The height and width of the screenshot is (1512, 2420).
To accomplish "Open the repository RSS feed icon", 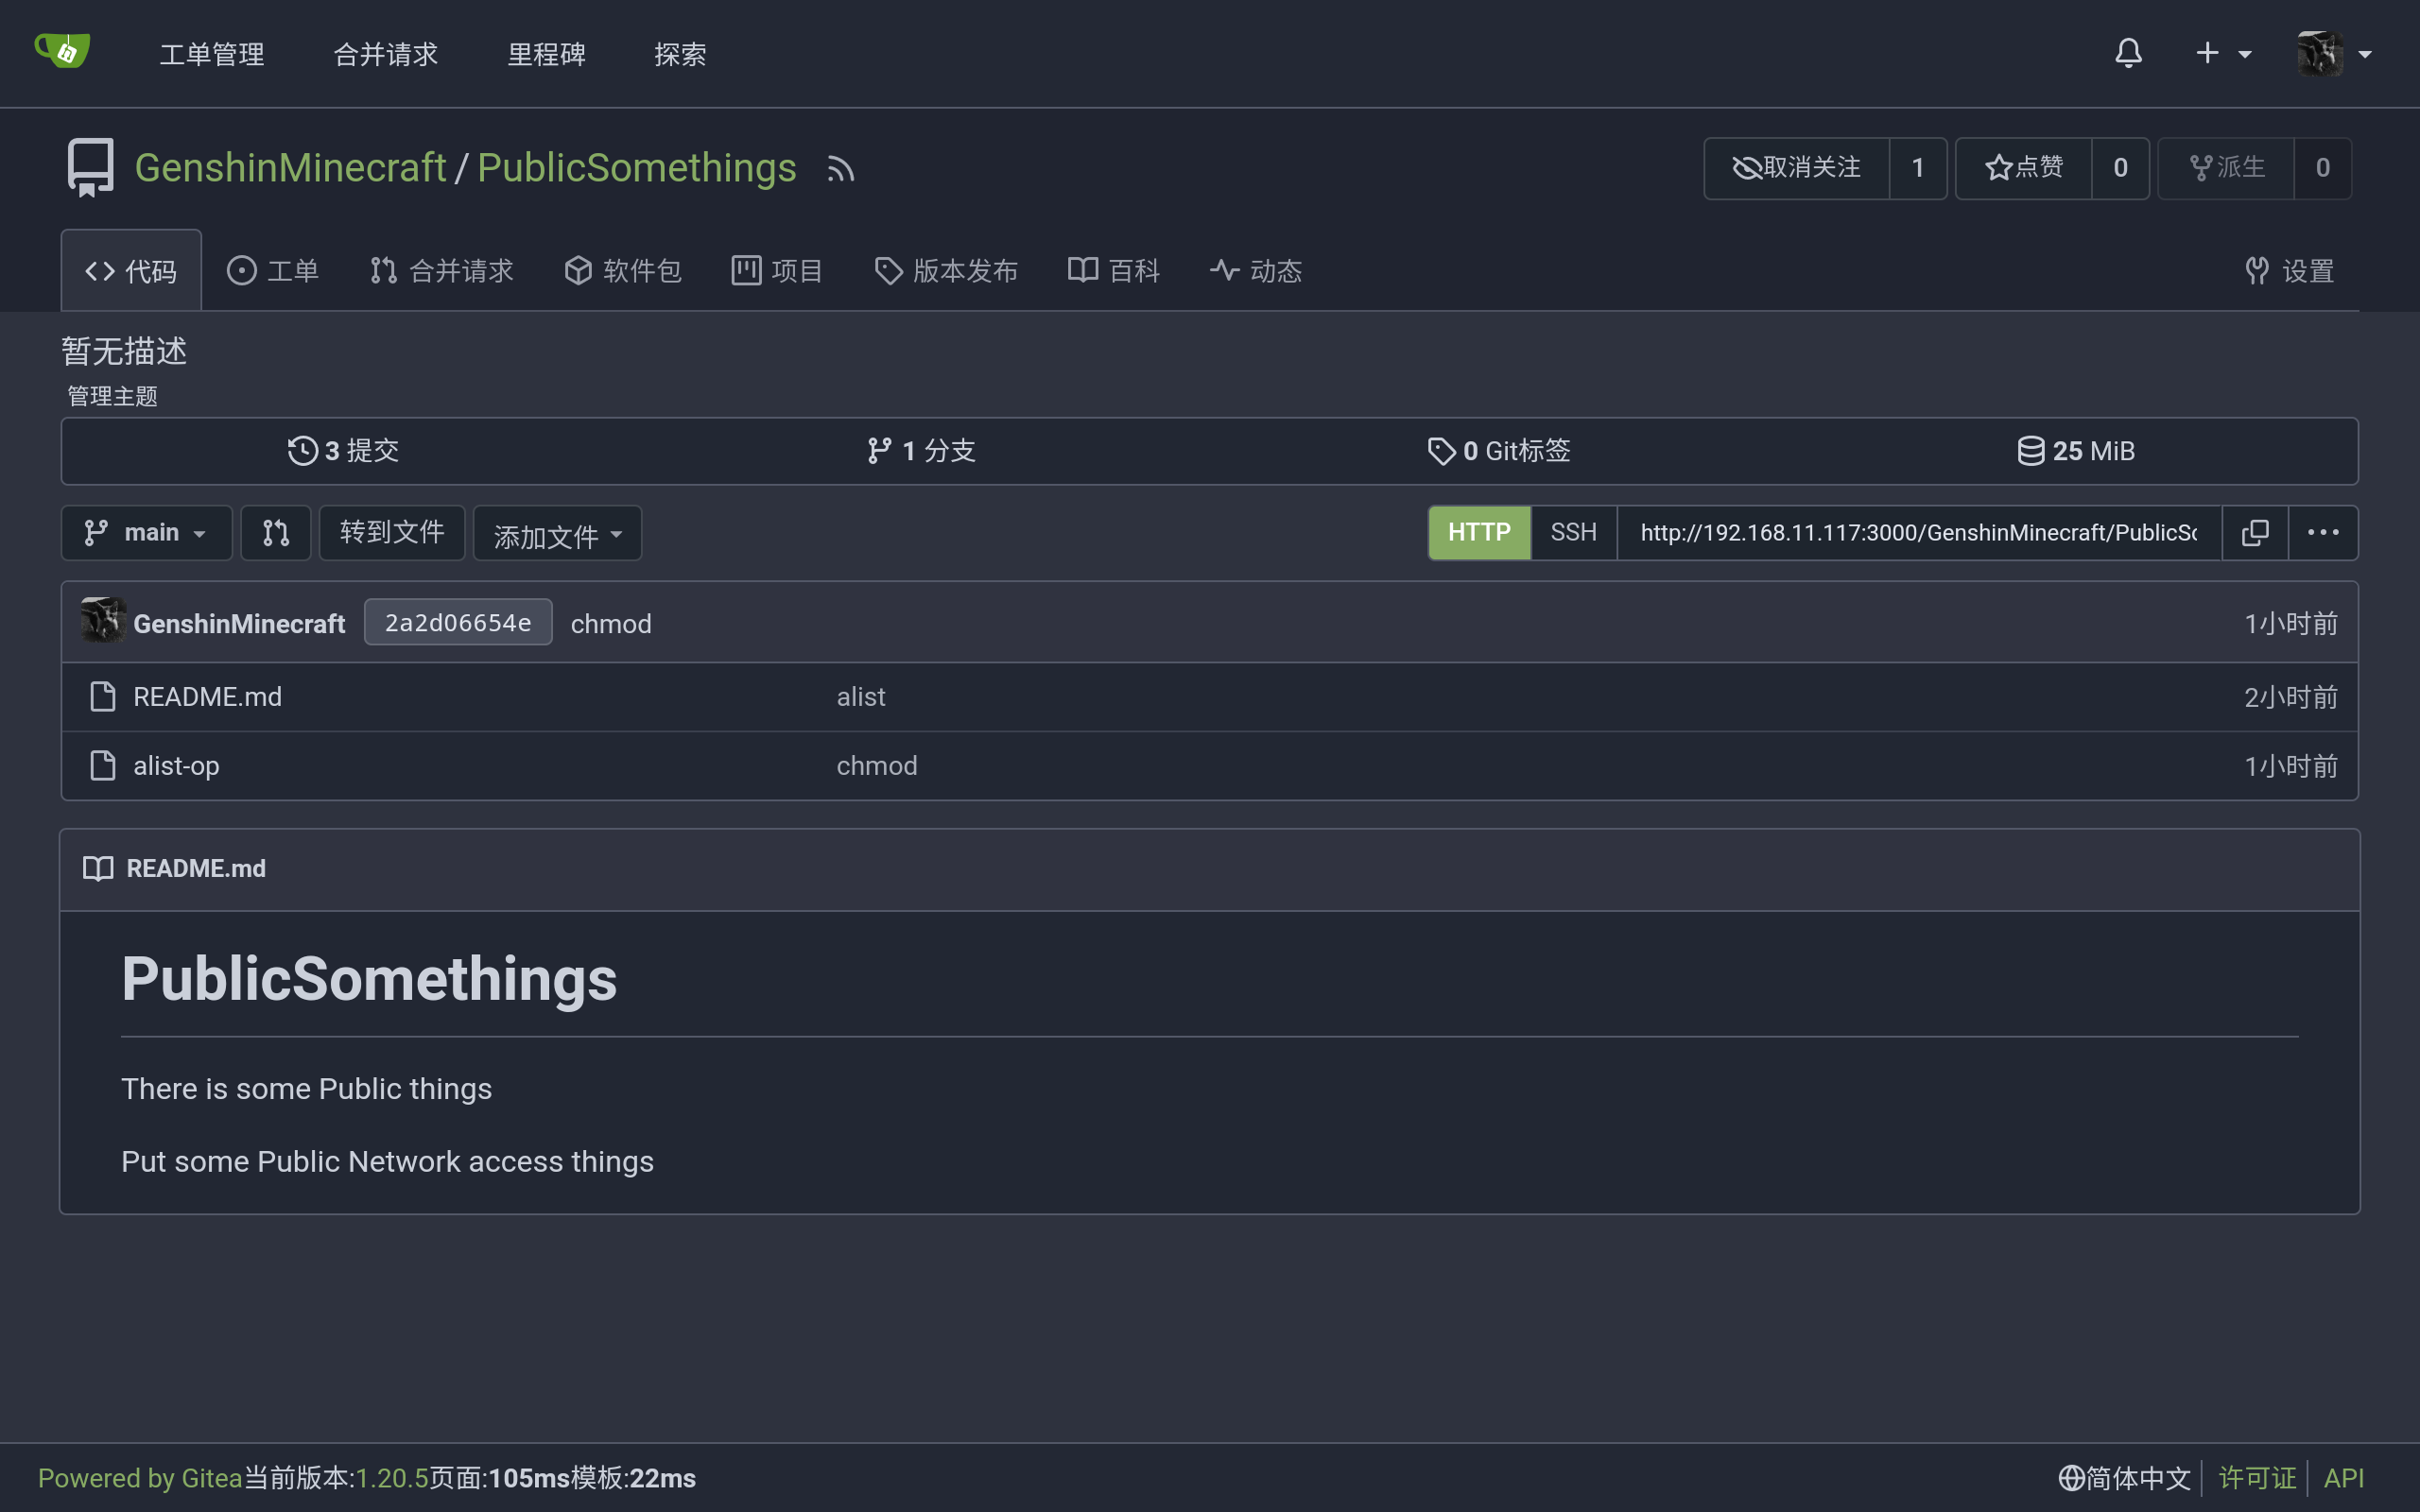I will (840, 169).
